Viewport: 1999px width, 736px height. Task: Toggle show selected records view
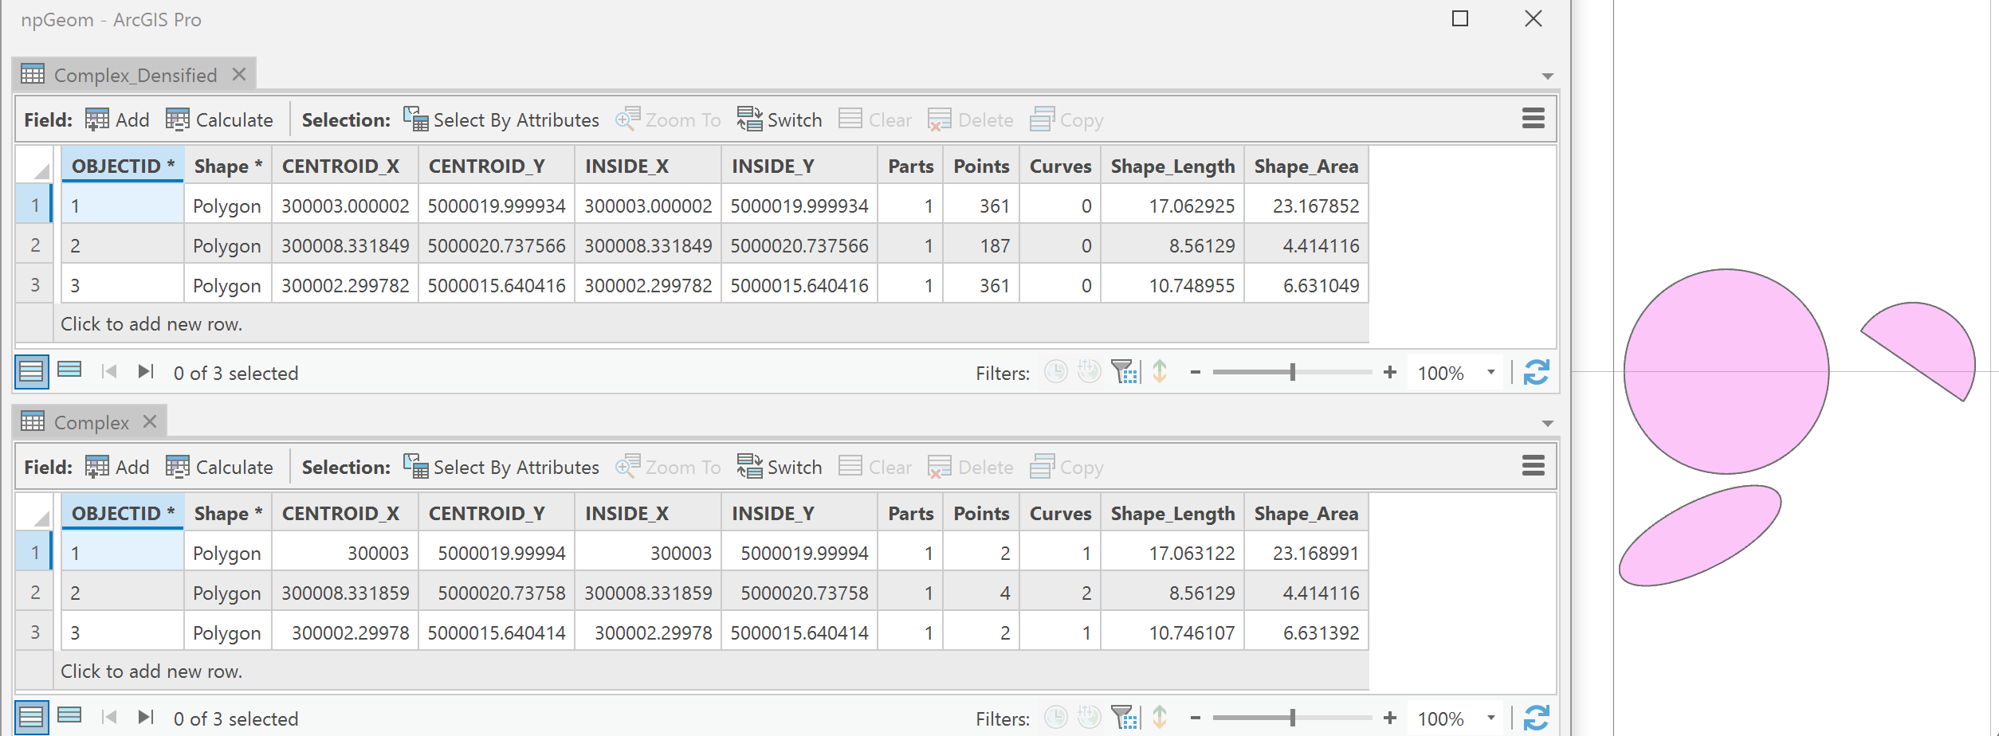click(69, 370)
